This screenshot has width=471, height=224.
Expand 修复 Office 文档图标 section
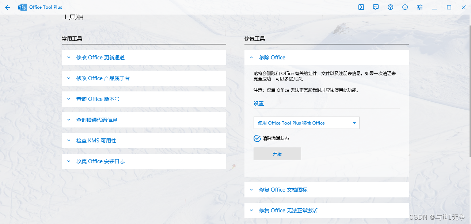coord(327,190)
